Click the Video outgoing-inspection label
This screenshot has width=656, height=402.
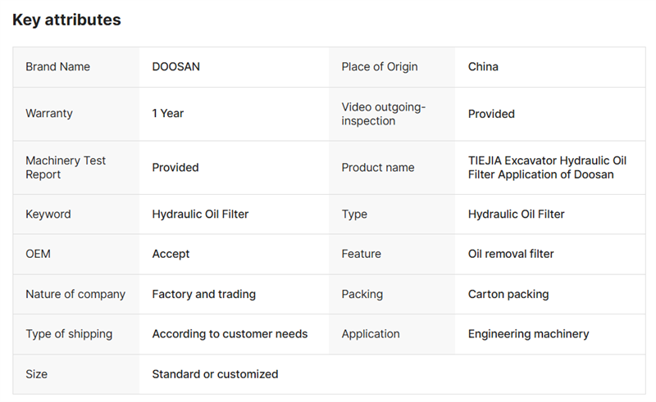384,114
